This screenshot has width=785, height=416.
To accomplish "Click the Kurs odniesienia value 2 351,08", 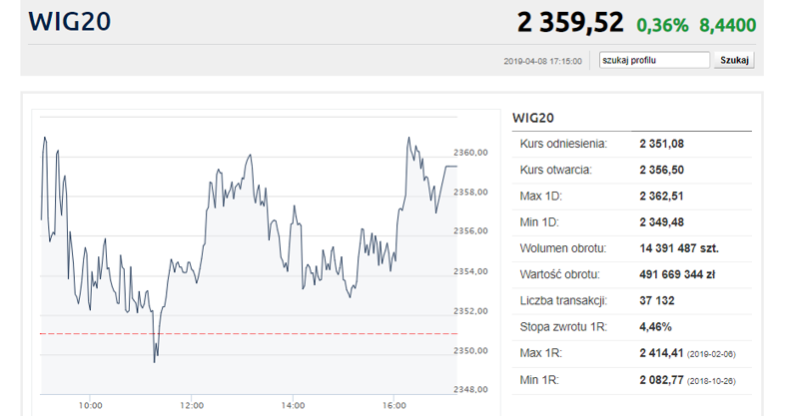I will pos(661,144).
